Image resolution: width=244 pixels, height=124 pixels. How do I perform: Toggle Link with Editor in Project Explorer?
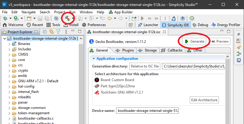click(52, 32)
